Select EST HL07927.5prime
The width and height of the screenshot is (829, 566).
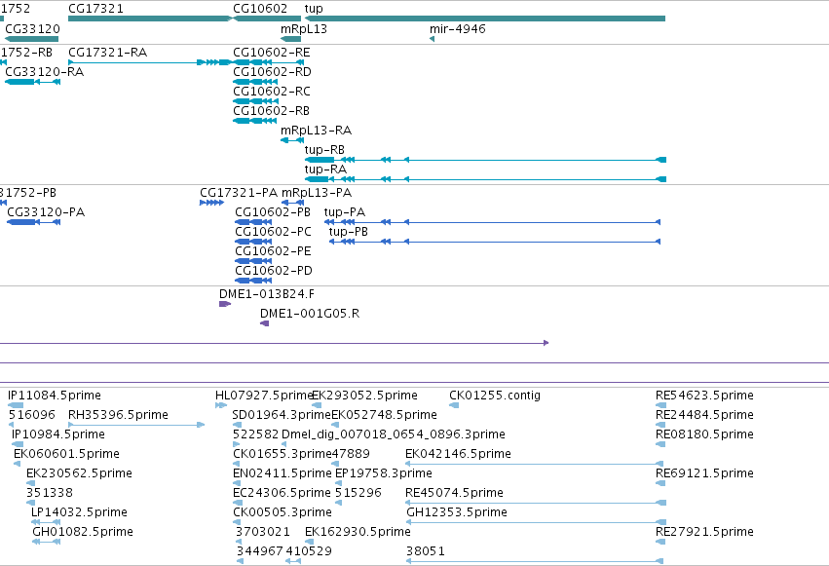[x=221, y=406]
